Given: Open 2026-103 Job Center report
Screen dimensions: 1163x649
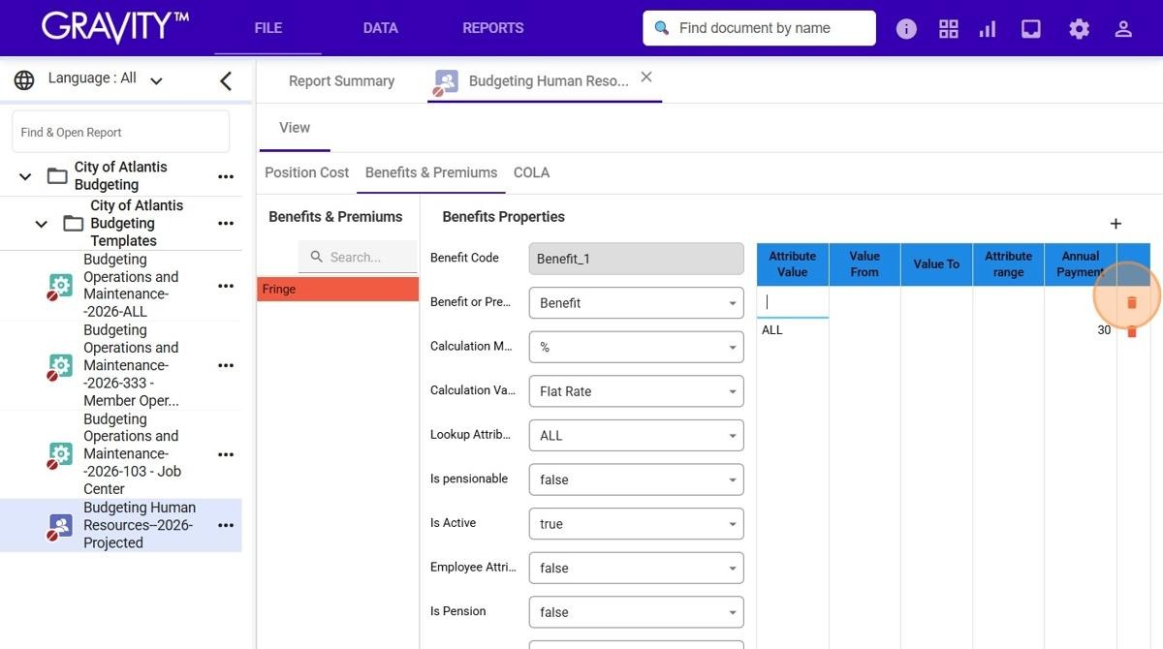Looking at the screenshot, I should [x=132, y=454].
